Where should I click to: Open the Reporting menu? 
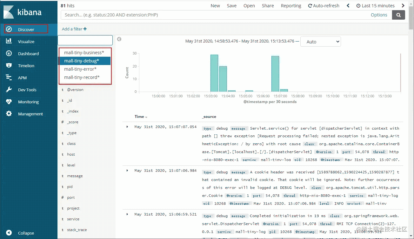[x=291, y=6]
